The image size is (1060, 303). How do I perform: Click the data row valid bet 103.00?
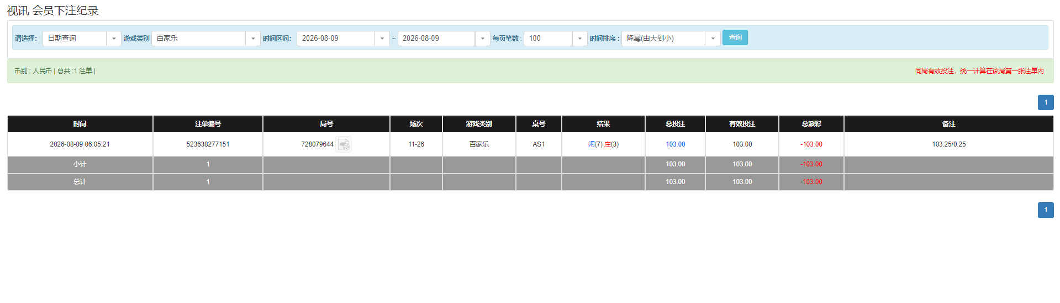(742, 144)
